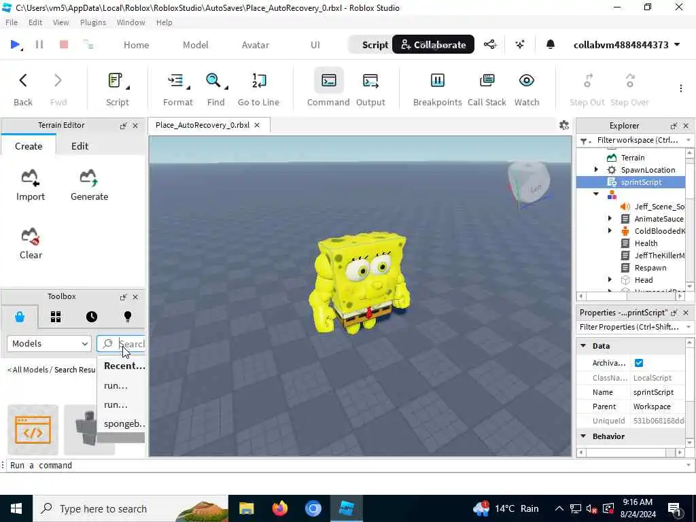Image resolution: width=696 pixels, height=522 pixels.
Task: Click the Step Out button
Action: click(587, 89)
